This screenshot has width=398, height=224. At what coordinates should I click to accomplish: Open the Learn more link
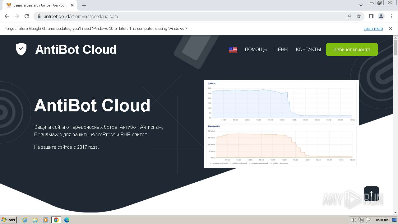click(x=373, y=29)
